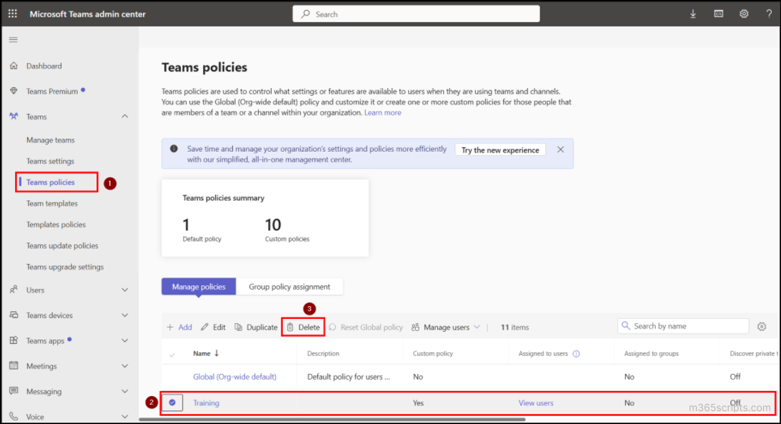Click the Description column header

[x=323, y=353]
